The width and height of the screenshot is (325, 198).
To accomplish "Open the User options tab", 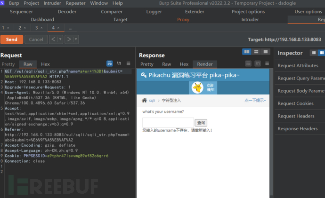I will pos(308,12).
